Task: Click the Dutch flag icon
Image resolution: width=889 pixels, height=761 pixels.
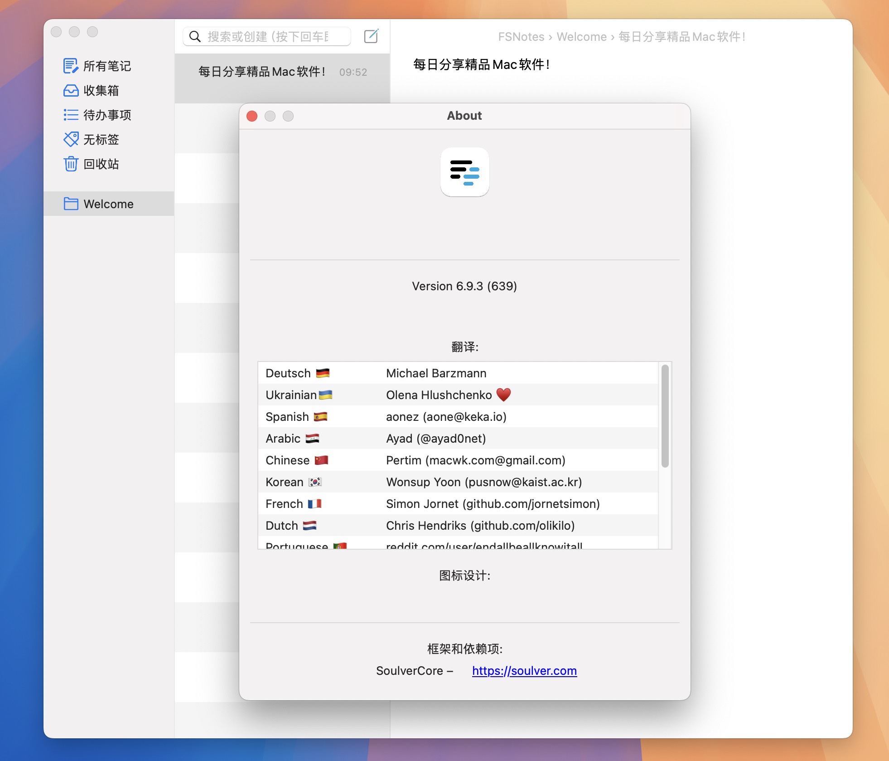Action: tap(309, 525)
